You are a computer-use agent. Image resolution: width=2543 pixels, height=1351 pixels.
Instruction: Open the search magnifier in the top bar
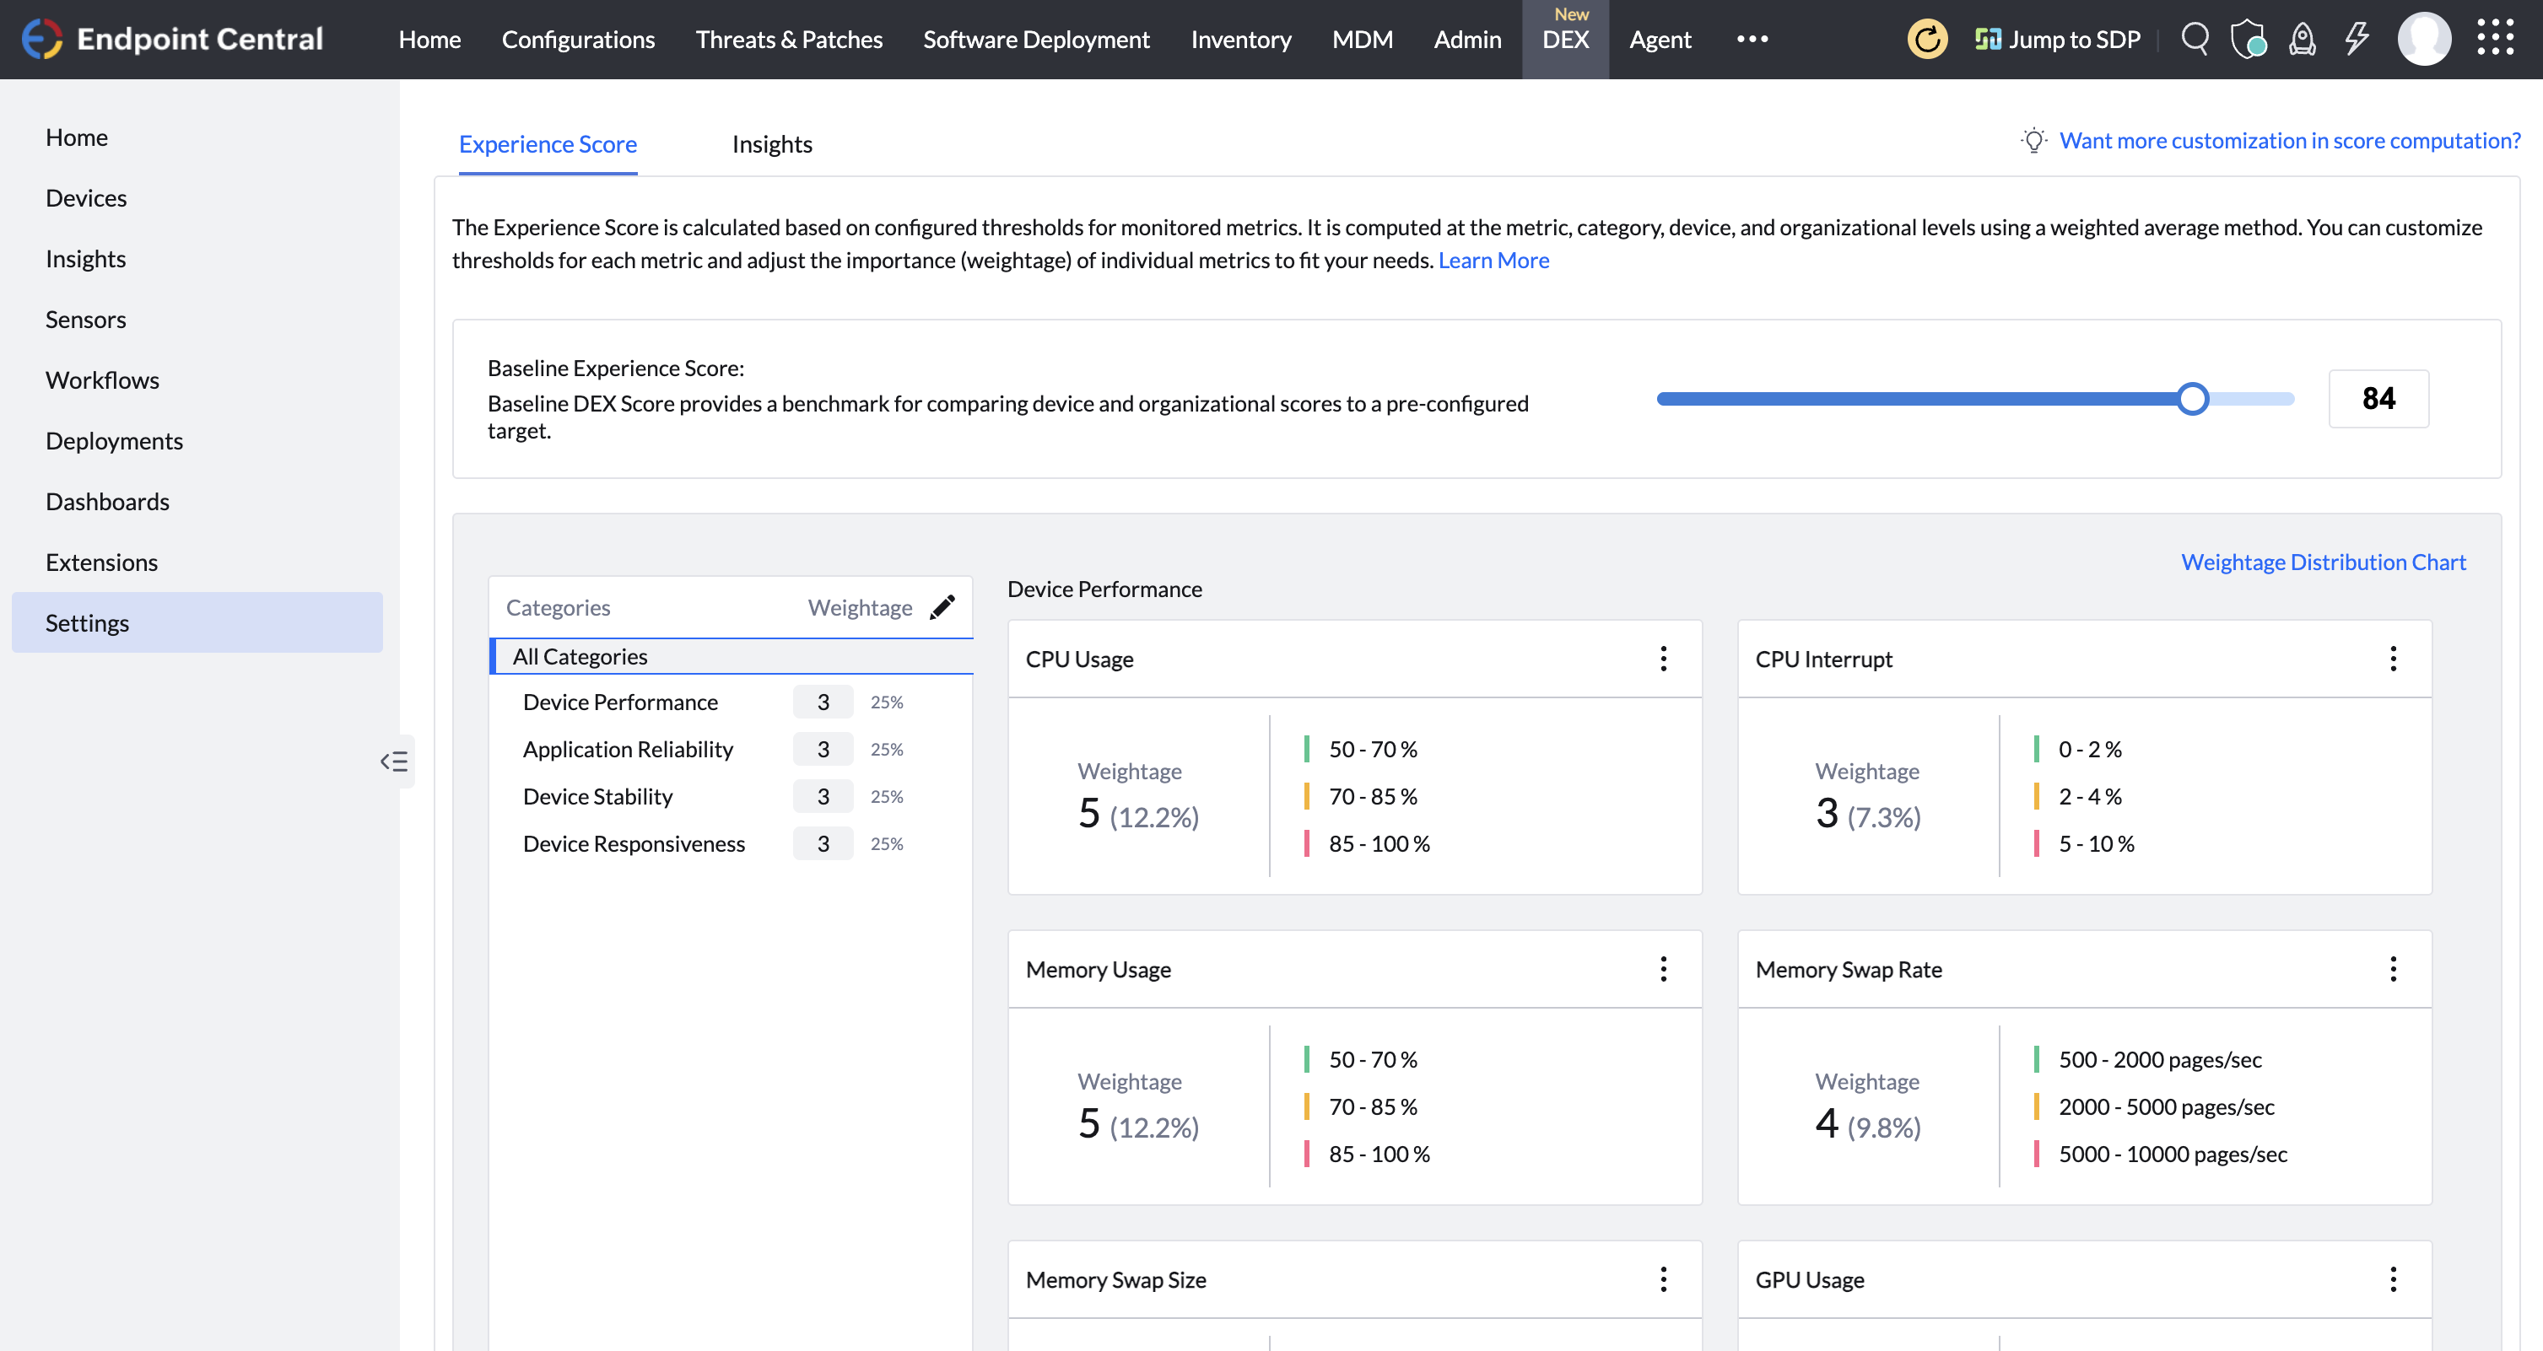coord(2194,40)
